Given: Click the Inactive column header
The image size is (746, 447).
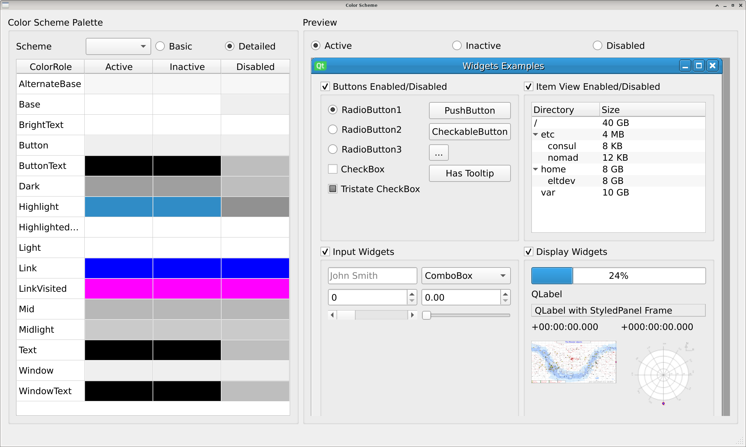Looking at the screenshot, I should coord(187,67).
